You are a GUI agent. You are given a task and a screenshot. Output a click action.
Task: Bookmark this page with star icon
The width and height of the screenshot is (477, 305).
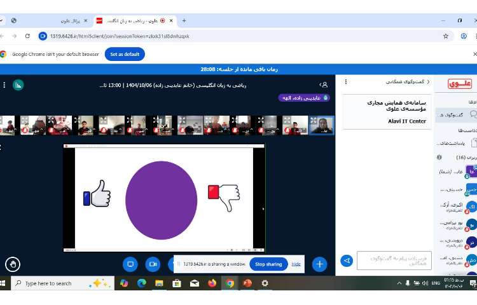[445, 36]
